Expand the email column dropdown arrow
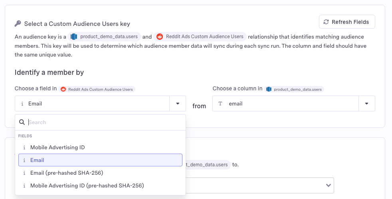The image size is (392, 199). pos(366,103)
